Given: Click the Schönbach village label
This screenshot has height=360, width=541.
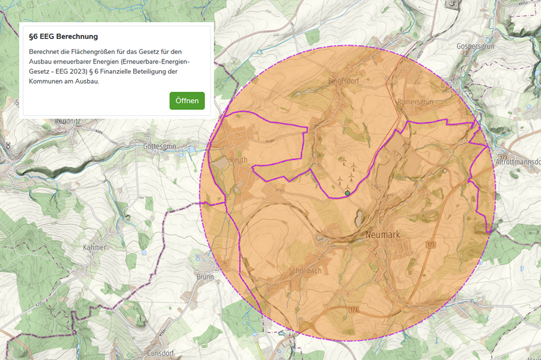Looking at the screenshot, I should point(305,271).
